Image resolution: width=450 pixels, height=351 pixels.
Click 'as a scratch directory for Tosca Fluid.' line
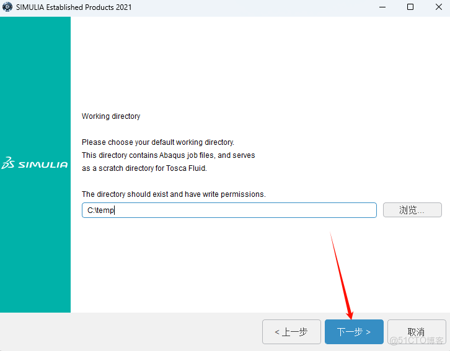[x=144, y=168]
